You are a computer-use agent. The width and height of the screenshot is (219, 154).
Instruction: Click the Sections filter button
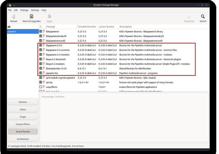point(23,102)
